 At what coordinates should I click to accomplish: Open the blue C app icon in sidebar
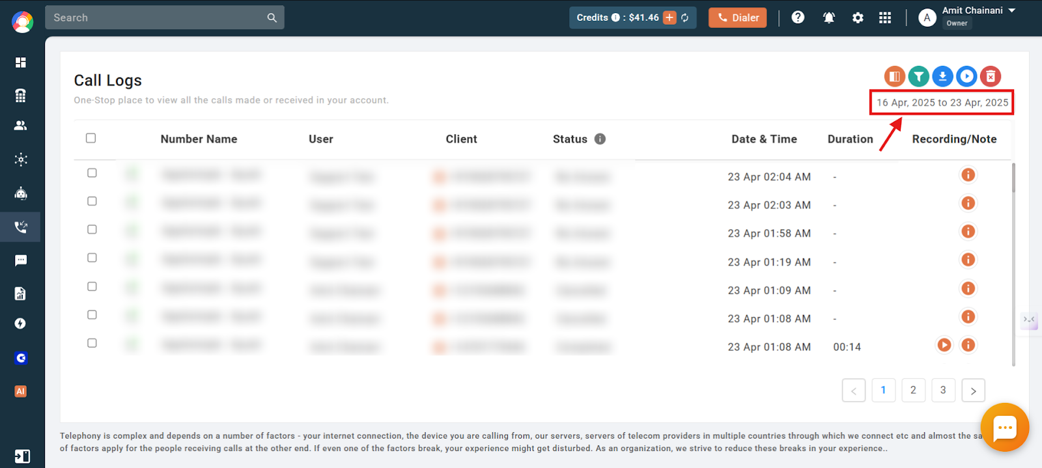coord(21,358)
